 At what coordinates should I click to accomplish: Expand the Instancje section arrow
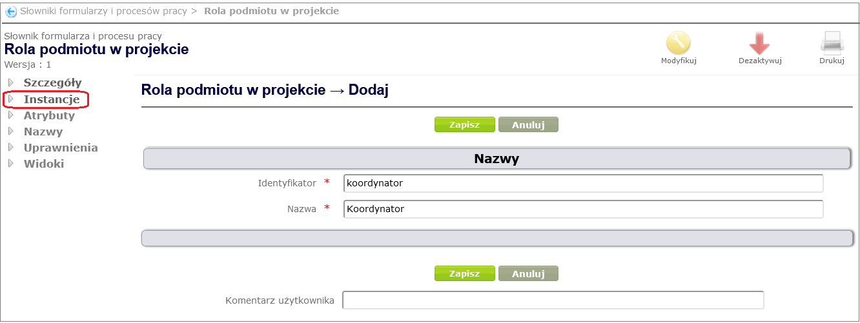tap(11, 99)
